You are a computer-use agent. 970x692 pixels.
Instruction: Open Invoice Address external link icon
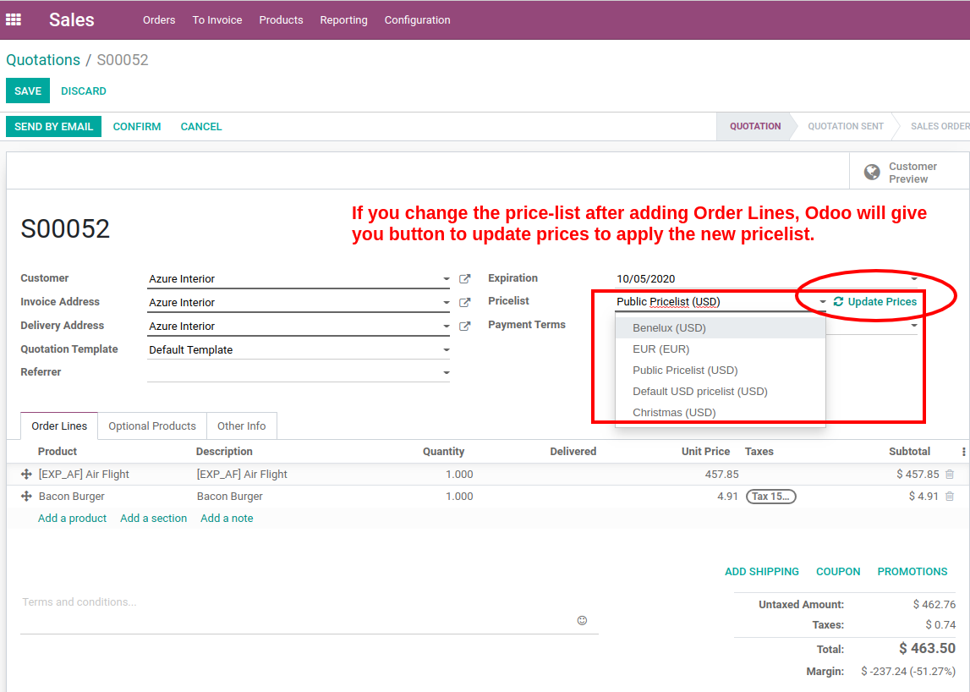tap(464, 303)
